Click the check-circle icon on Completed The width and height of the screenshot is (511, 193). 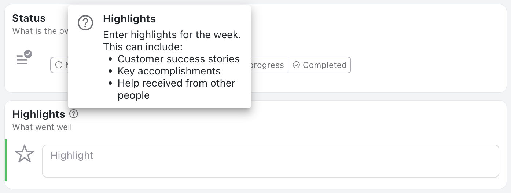click(296, 65)
